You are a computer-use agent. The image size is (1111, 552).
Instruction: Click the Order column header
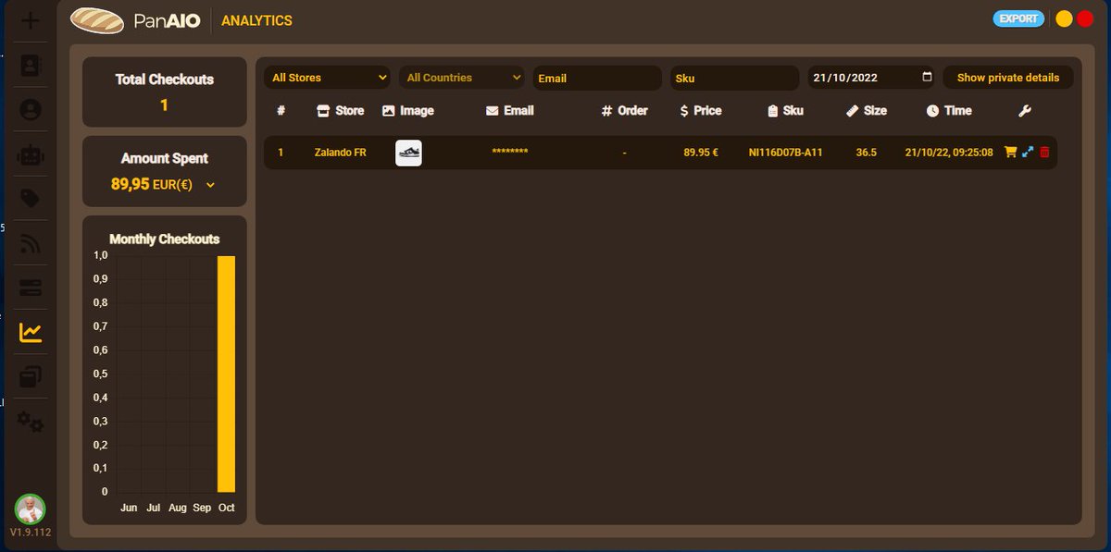(x=624, y=111)
